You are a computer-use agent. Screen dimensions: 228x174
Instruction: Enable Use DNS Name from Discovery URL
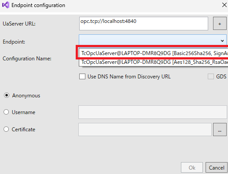click(x=82, y=77)
